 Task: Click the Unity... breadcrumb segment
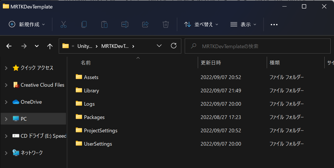(85, 46)
